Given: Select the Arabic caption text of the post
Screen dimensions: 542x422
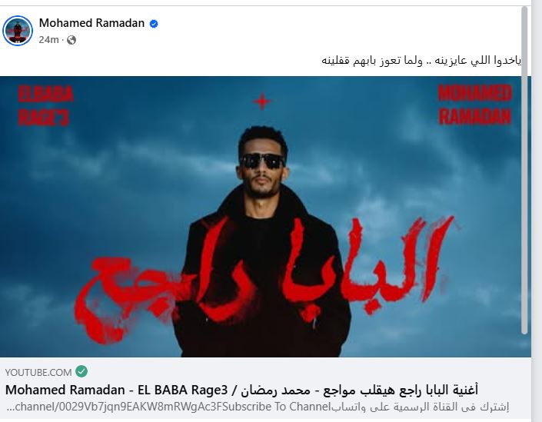Looking at the screenshot, I should click(421, 60).
